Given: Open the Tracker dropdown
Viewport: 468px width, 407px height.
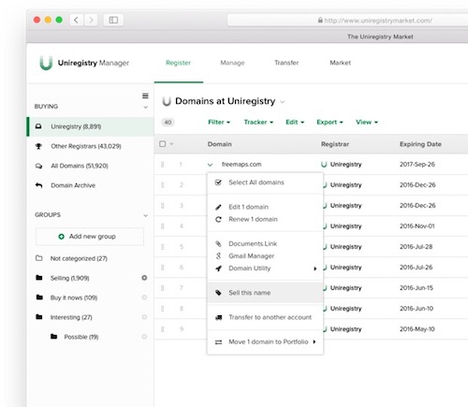Looking at the screenshot, I should [x=258, y=122].
